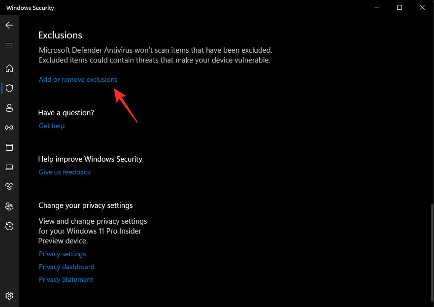Open Account protection person icon
This screenshot has width=434, height=307.
[9, 108]
